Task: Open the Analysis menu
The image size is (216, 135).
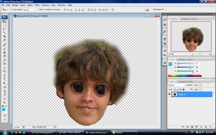Action: (x=45, y=5)
